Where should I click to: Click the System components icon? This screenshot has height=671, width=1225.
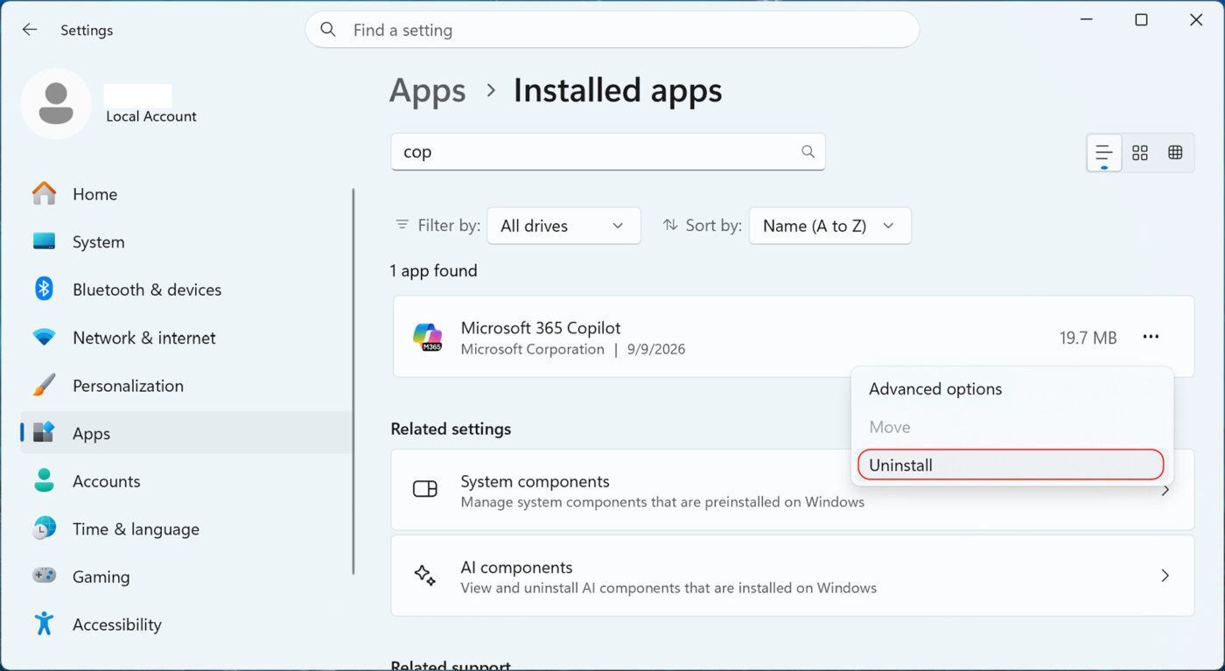[x=425, y=489]
